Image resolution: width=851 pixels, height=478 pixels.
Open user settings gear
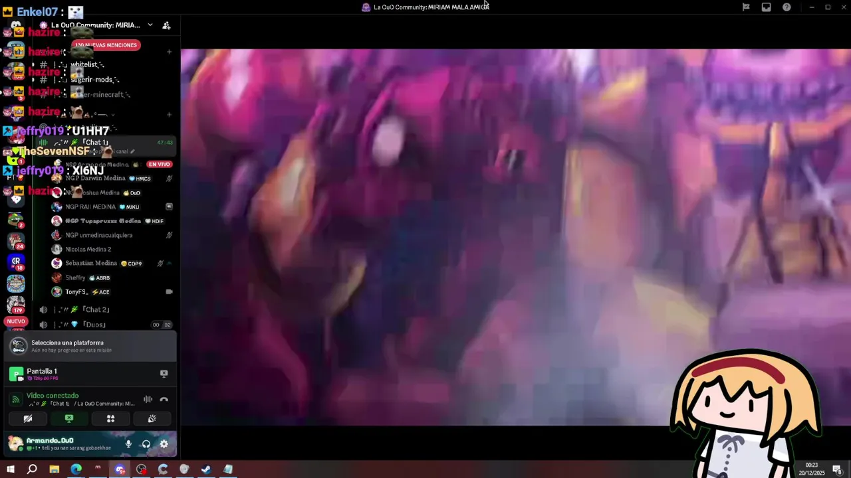click(x=164, y=444)
